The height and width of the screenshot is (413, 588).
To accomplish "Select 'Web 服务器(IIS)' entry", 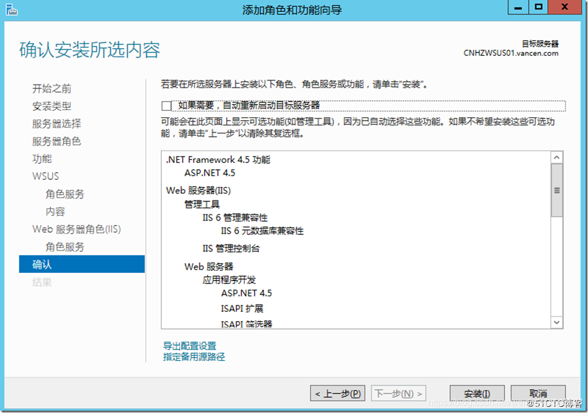I will pos(198,191).
